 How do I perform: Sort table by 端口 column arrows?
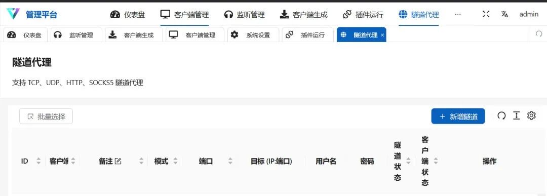tap(230, 161)
